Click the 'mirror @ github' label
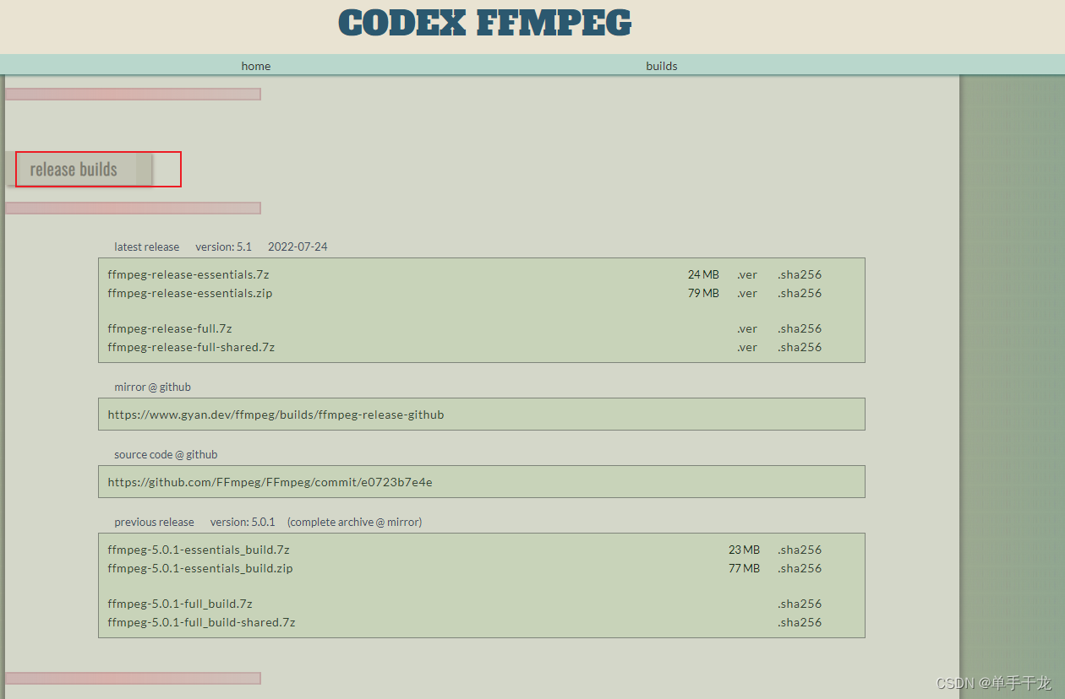The height and width of the screenshot is (699, 1065). coord(153,387)
